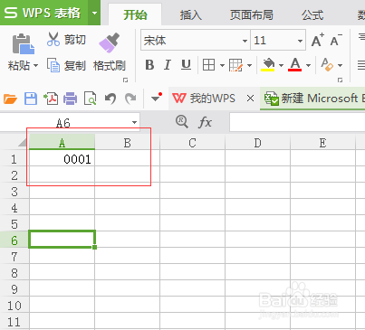Select column C header
365x330 pixels.
pyautogui.click(x=193, y=143)
